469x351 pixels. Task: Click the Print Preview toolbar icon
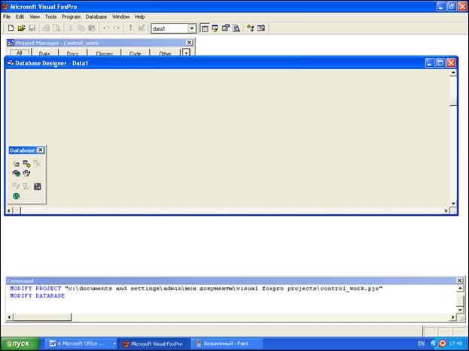click(x=56, y=28)
